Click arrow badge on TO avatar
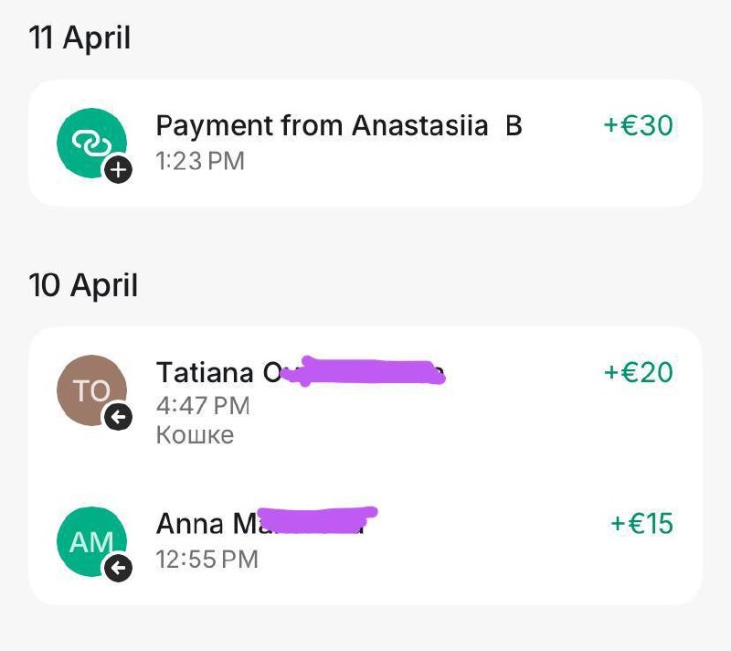The width and height of the screenshot is (731, 651). [119, 418]
